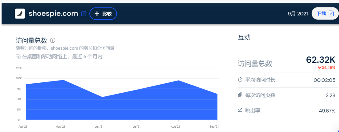Click the red down arrow near 34.49%
Viewport: 339px width, 132px height.
tap(319, 68)
